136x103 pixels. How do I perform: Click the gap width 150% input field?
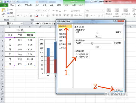coord(98,47)
